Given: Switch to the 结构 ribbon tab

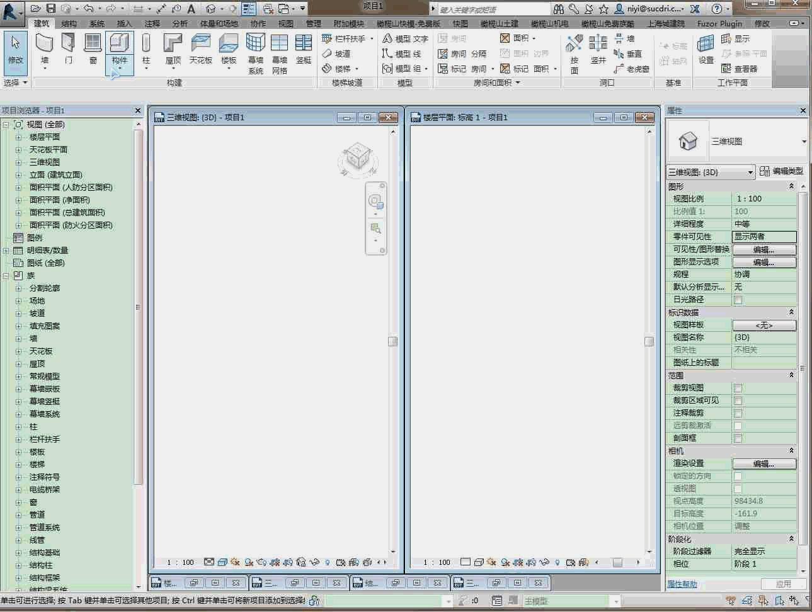Looking at the screenshot, I should pyautogui.click(x=69, y=23).
